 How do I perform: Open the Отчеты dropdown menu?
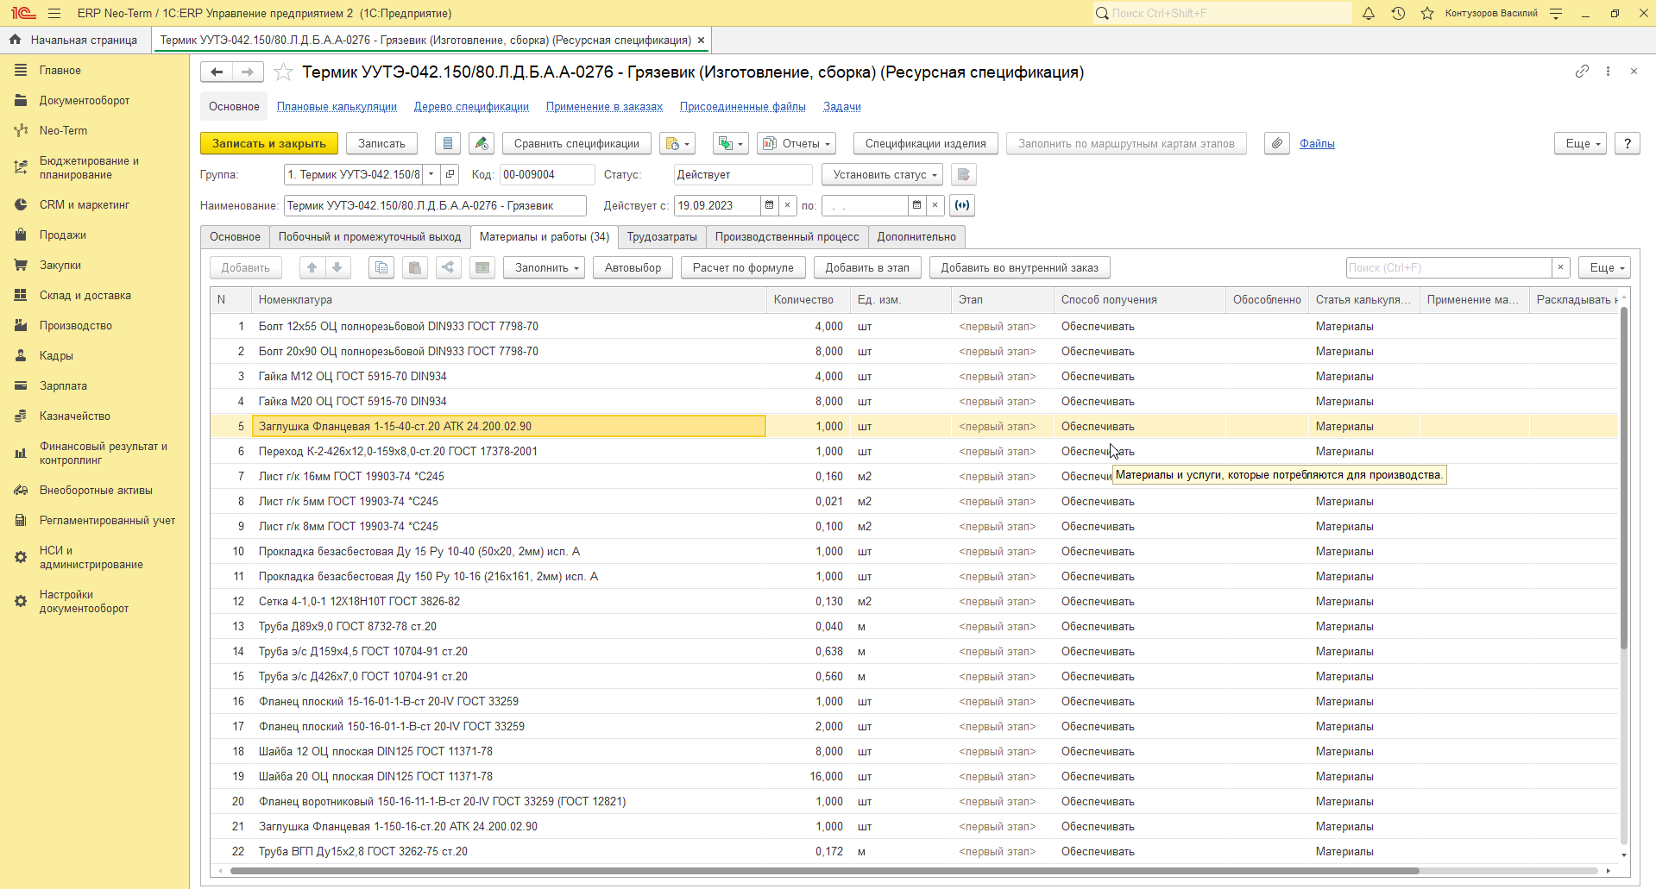(797, 144)
